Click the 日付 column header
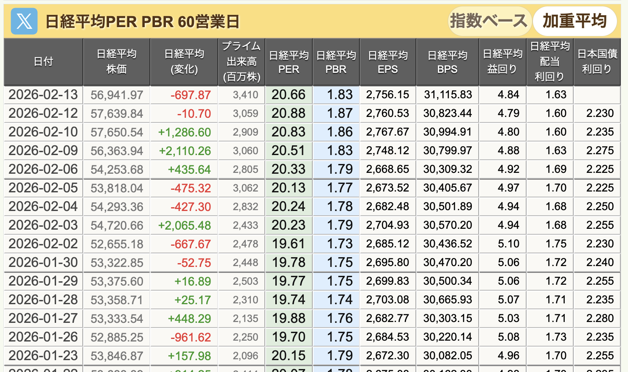The width and height of the screenshot is (628, 372). [43, 62]
